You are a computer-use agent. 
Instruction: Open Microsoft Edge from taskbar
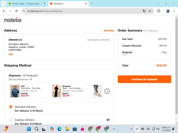59,129
